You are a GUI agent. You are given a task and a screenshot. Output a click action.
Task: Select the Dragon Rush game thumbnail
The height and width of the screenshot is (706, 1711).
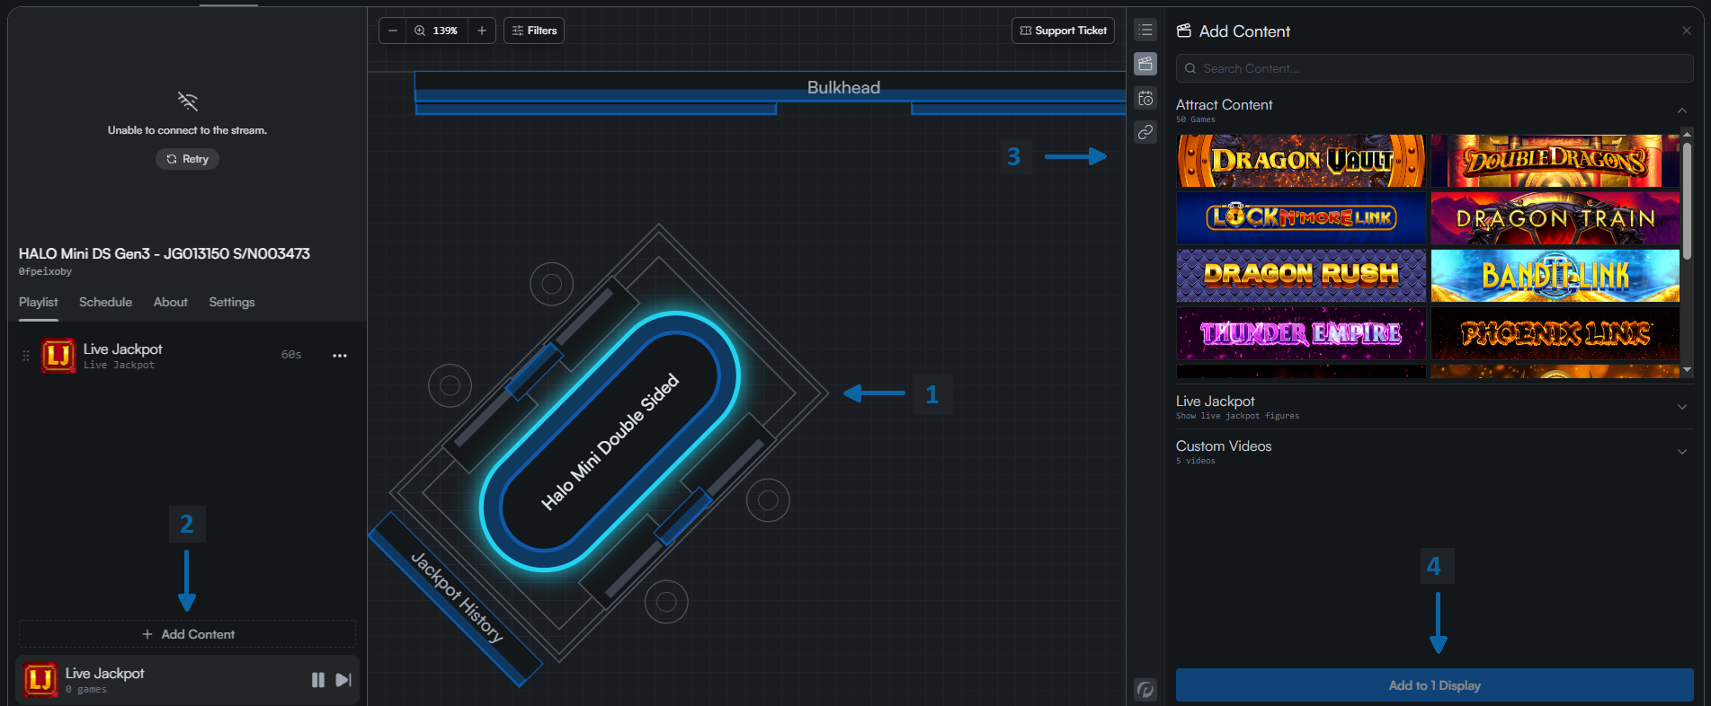coord(1301,276)
